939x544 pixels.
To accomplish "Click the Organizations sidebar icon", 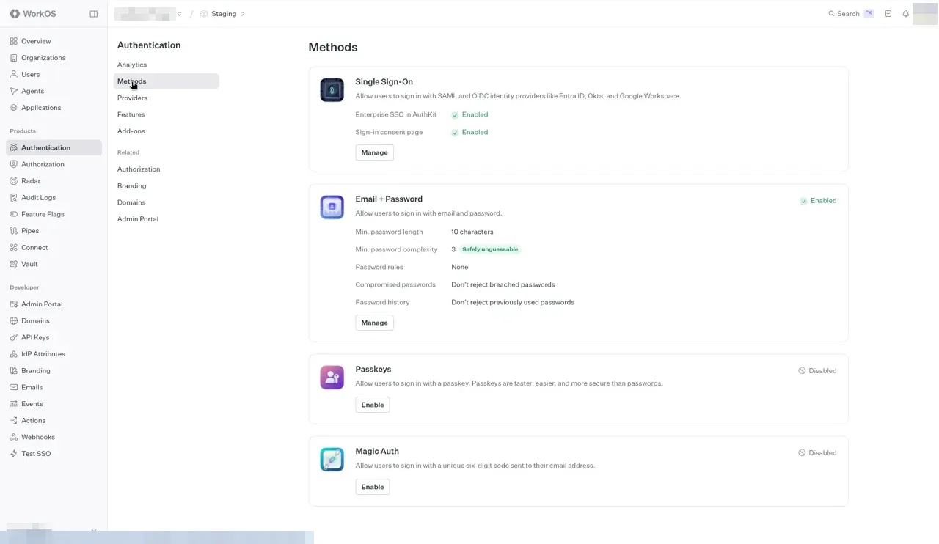I will (14, 58).
